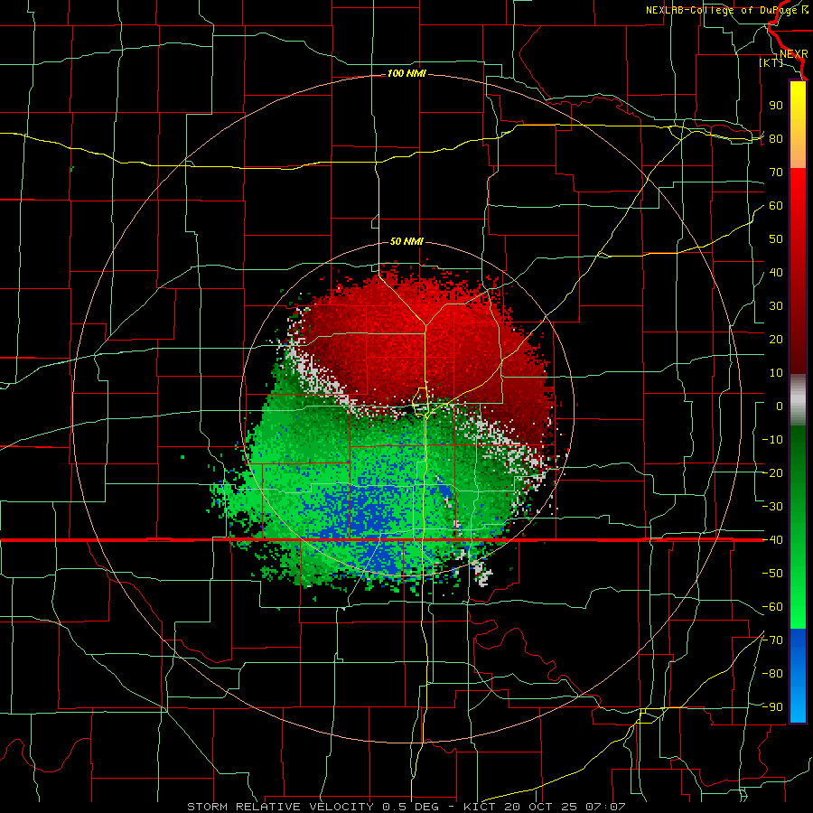Click the KT units label above the scale
The image size is (813, 813).
(x=771, y=62)
